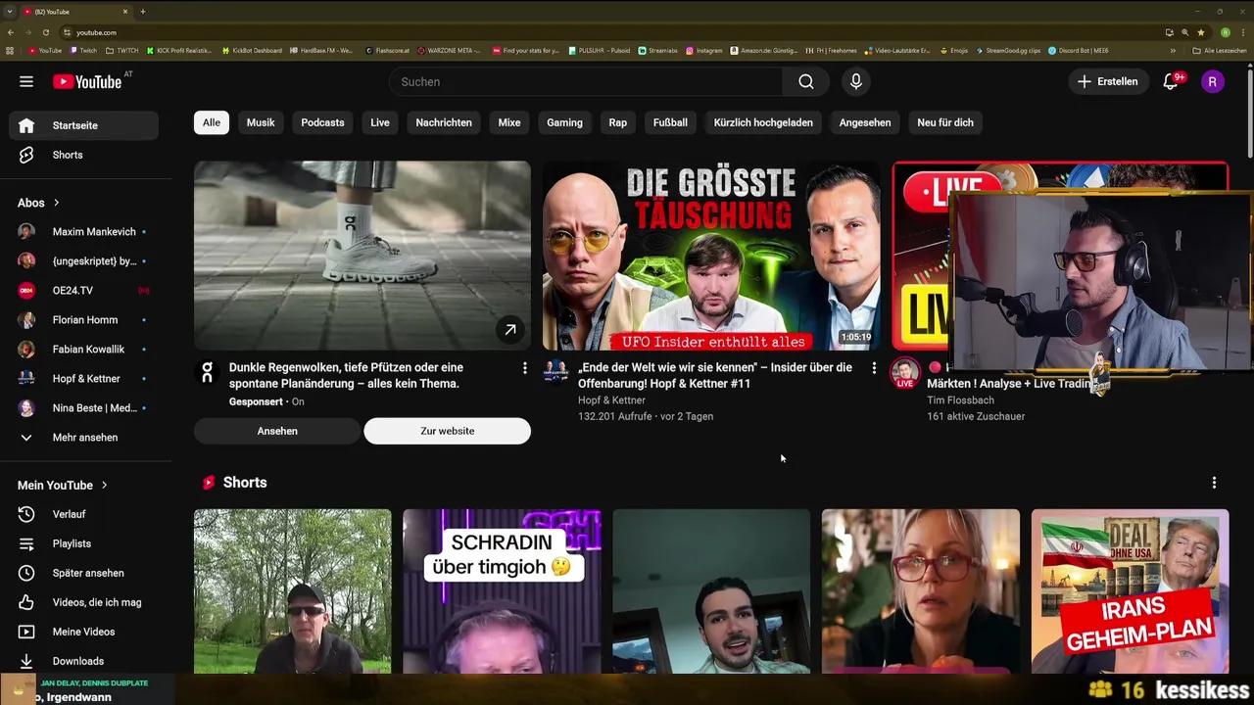Viewport: 1254px width, 705px height.
Task: Open Downloads in the sidebar
Action: tap(83, 661)
